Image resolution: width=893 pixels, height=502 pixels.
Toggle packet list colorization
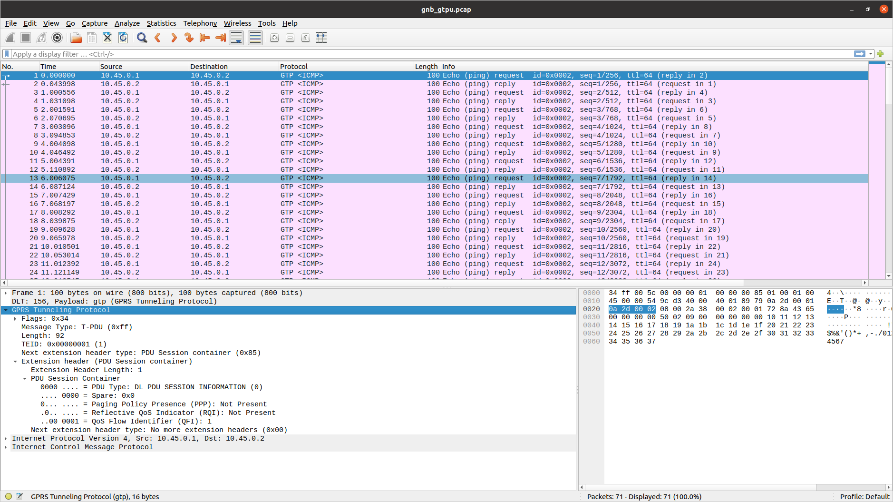255,38
